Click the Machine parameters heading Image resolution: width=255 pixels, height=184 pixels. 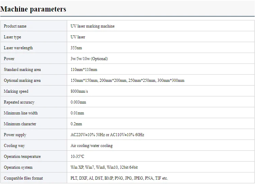click(x=33, y=9)
